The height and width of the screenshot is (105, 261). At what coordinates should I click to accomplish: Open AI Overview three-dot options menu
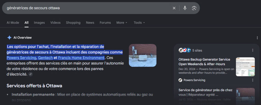coord(257,38)
